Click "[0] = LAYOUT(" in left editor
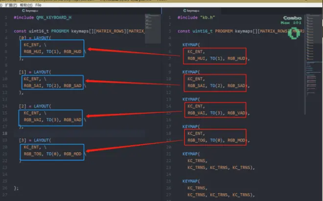The image size is (323, 201). (x=35, y=38)
